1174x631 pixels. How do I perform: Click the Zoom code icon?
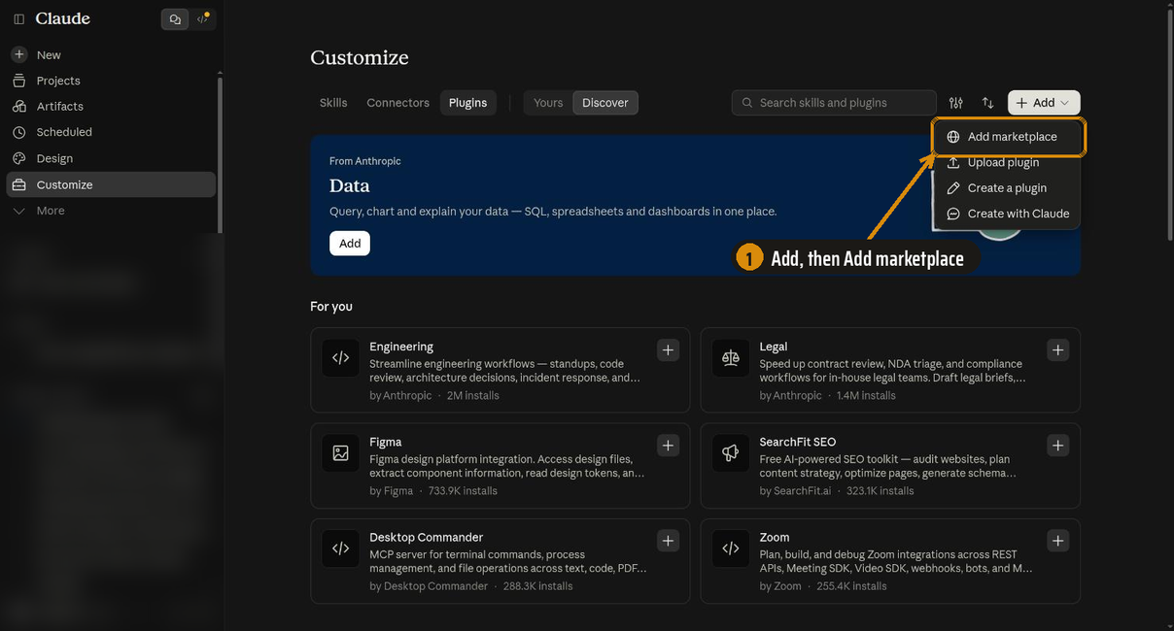coord(731,548)
